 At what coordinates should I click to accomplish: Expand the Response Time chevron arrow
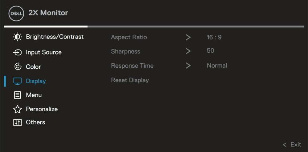click(x=188, y=66)
